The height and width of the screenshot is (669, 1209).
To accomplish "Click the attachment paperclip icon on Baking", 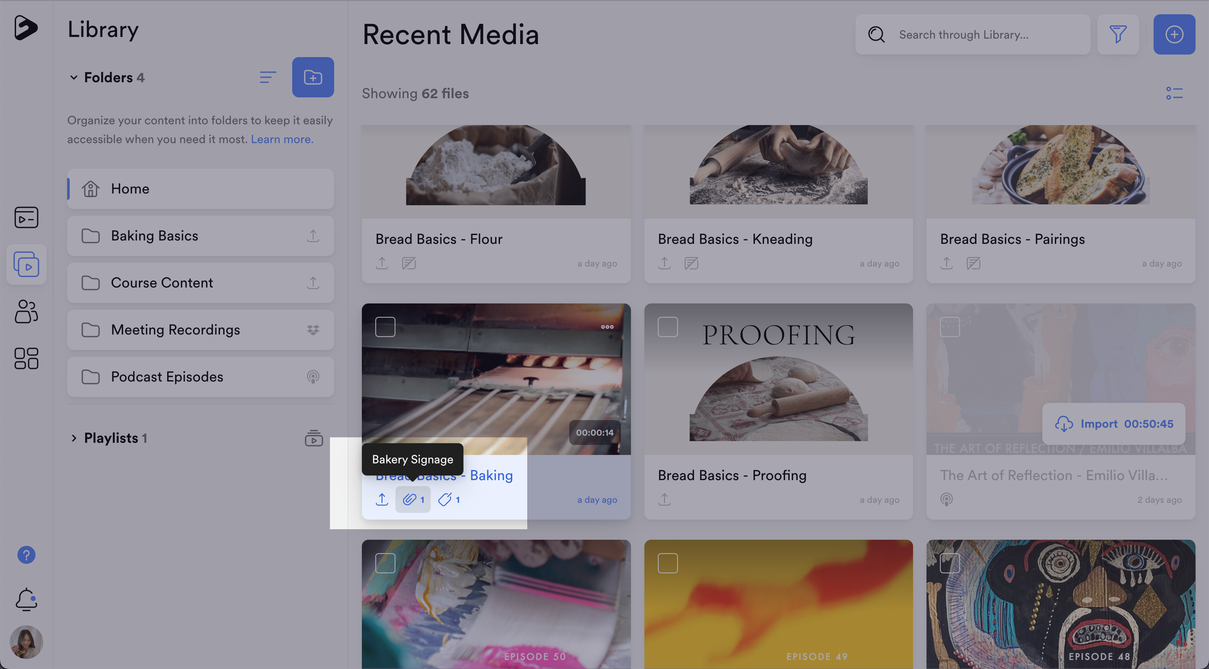I will 410,499.
